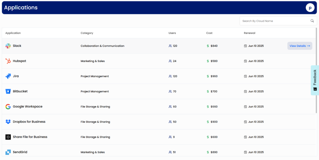The image size is (319, 160).
Task: Click Project Management in Jira row
Action: [x=95, y=76]
